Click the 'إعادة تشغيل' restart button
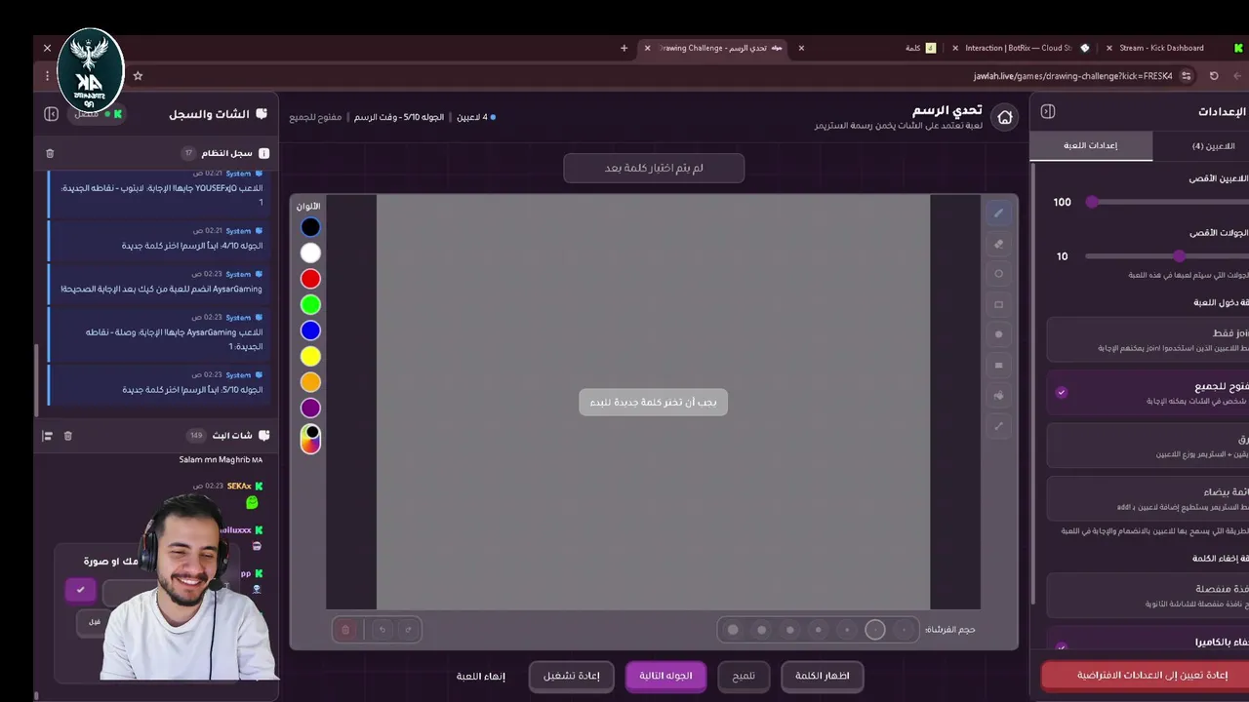Viewport: 1249px width, 702px height. [x=571, y=676]
